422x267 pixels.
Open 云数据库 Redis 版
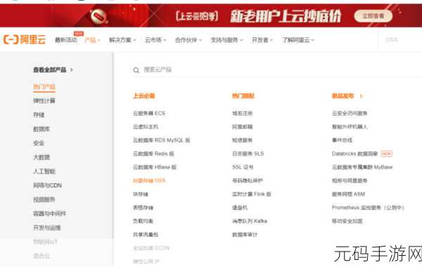pos(153,154)
